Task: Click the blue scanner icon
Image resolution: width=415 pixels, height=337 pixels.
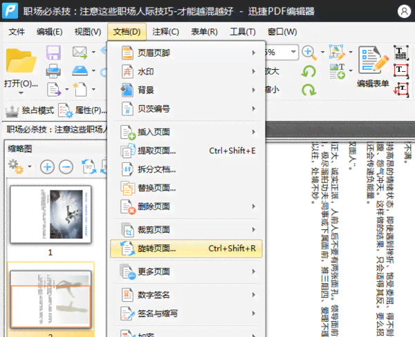Action: point(80,71)
